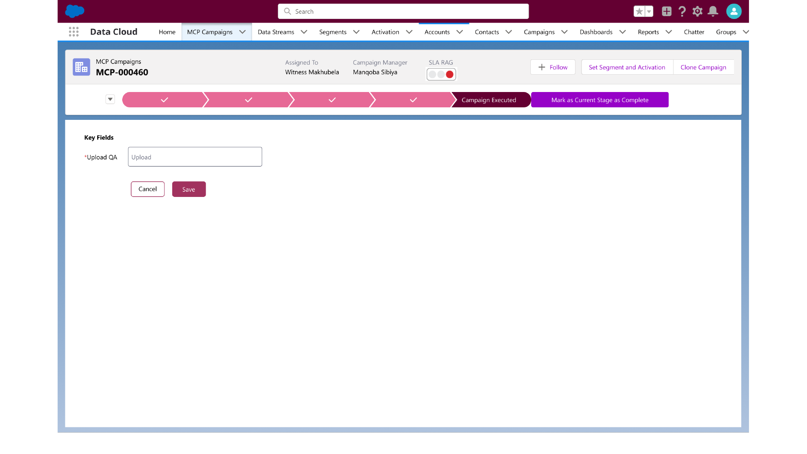Select the second completed path stage

248,100
